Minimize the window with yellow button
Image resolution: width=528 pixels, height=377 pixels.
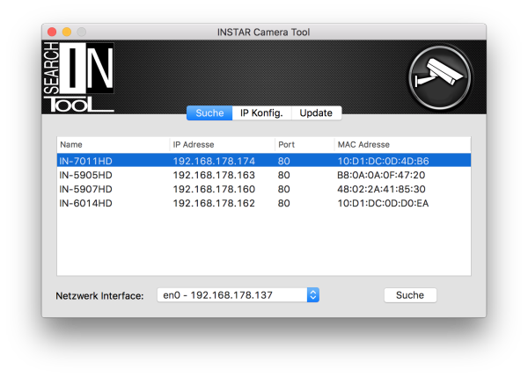pos(66,33)
